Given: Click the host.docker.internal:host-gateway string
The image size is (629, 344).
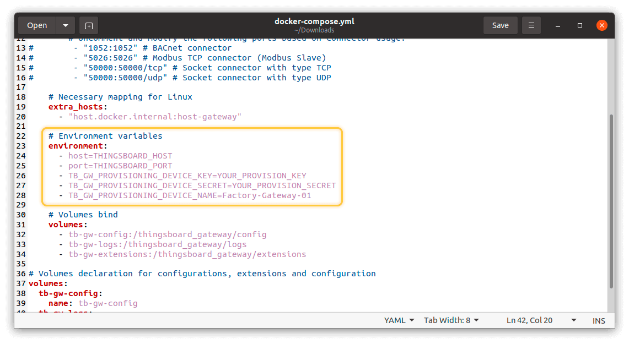Looking at the screenshot, I should pos(155,116).
